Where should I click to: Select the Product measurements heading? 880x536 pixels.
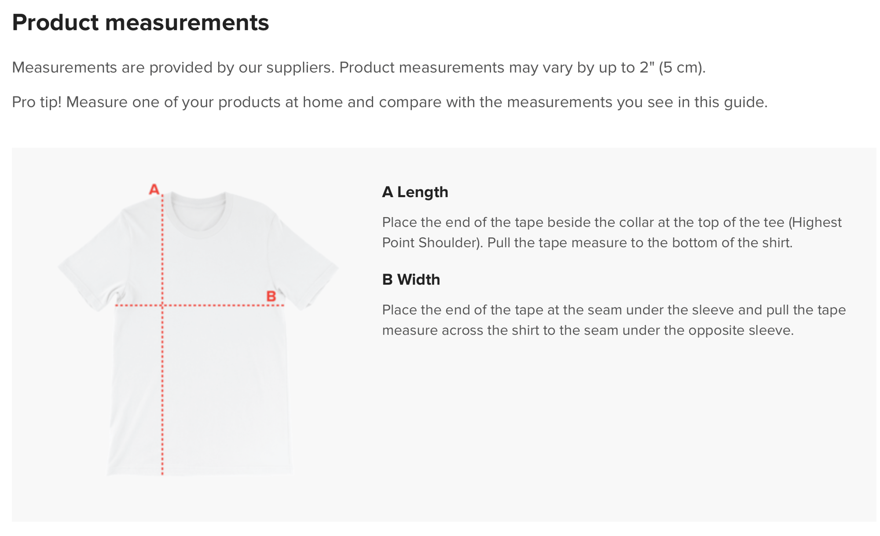coord(140,22)
